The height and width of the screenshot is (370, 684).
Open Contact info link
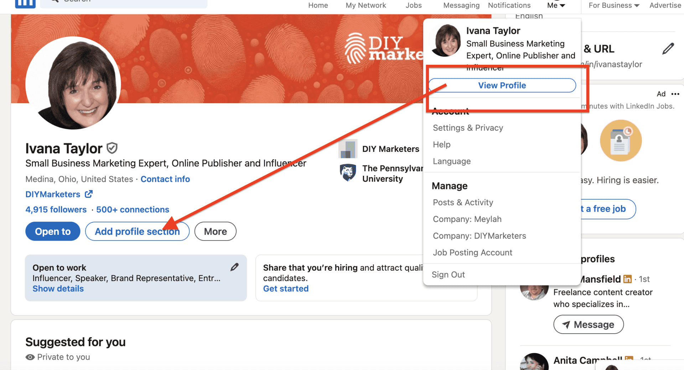click(165, 179)
